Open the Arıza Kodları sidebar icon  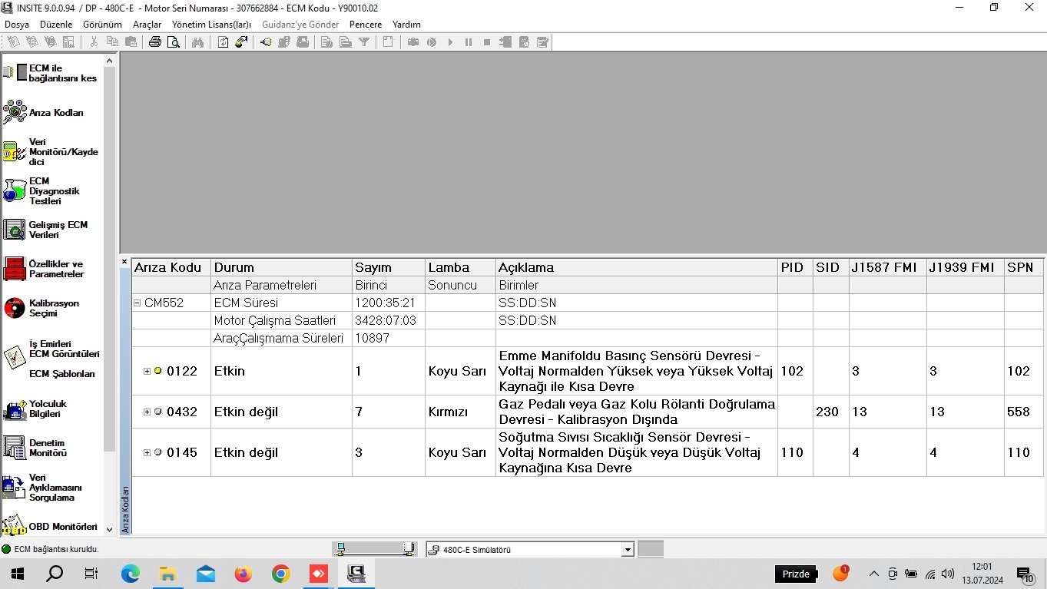tap(15, 112)
